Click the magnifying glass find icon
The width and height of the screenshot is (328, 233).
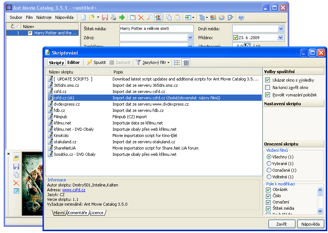pos(149,17)
